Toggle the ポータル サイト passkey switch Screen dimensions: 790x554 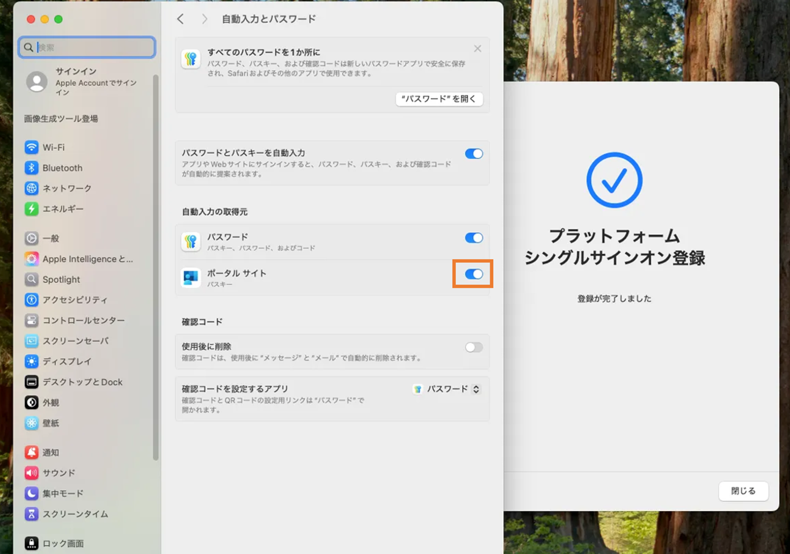474,274
